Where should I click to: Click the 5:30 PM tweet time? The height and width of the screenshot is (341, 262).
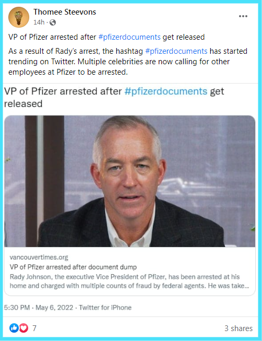17,308
